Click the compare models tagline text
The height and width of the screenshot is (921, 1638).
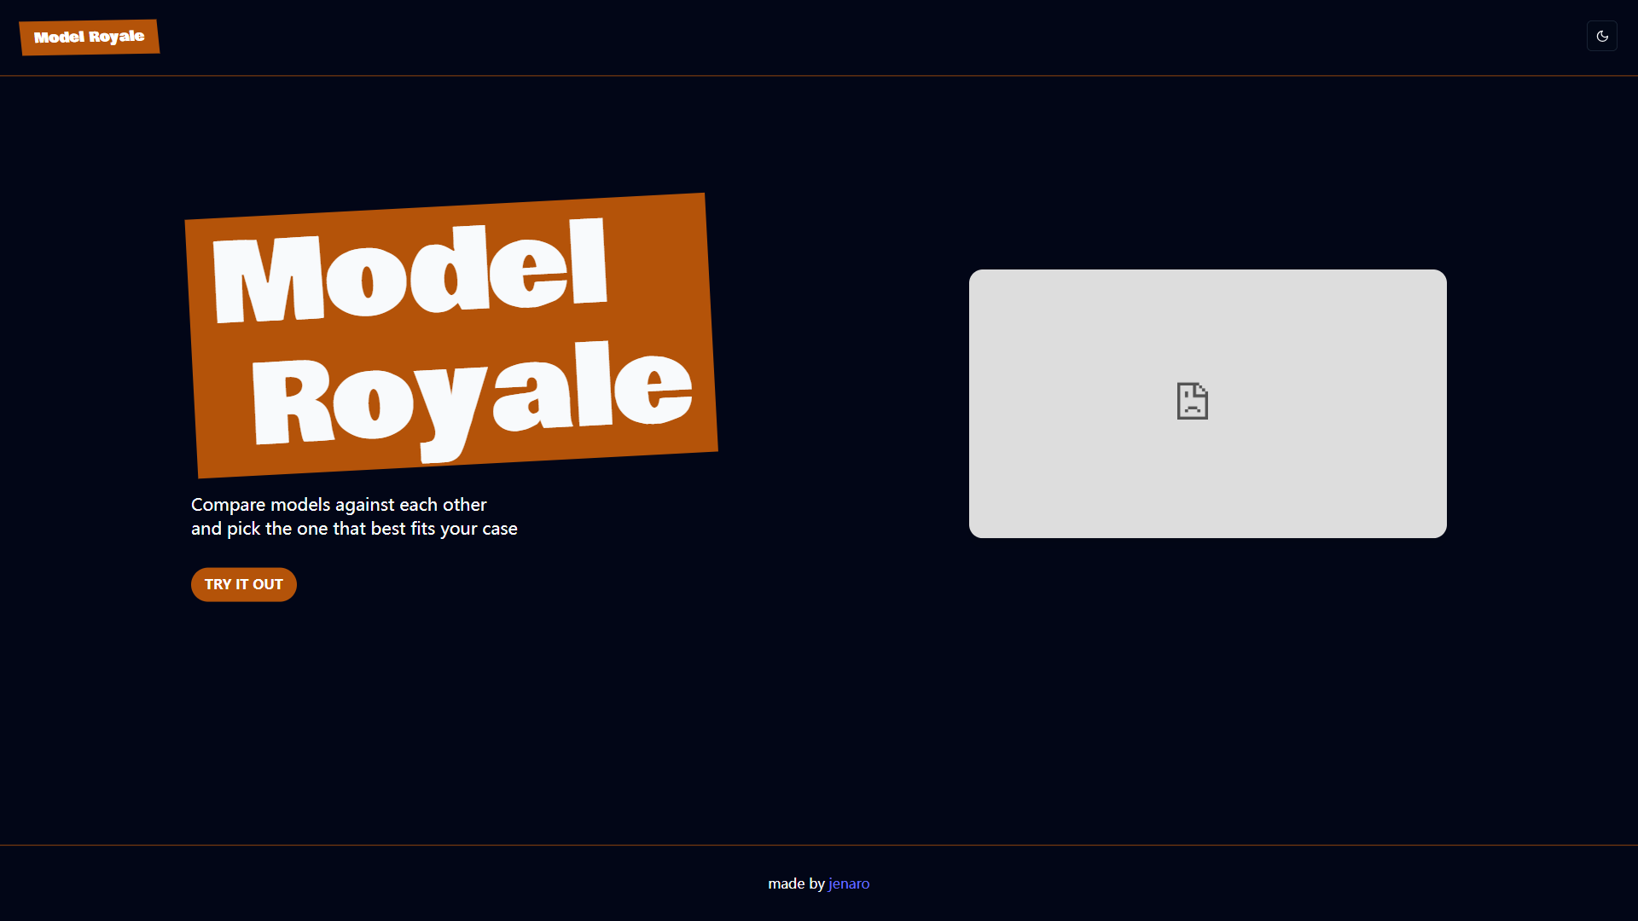tap(353, 516)
